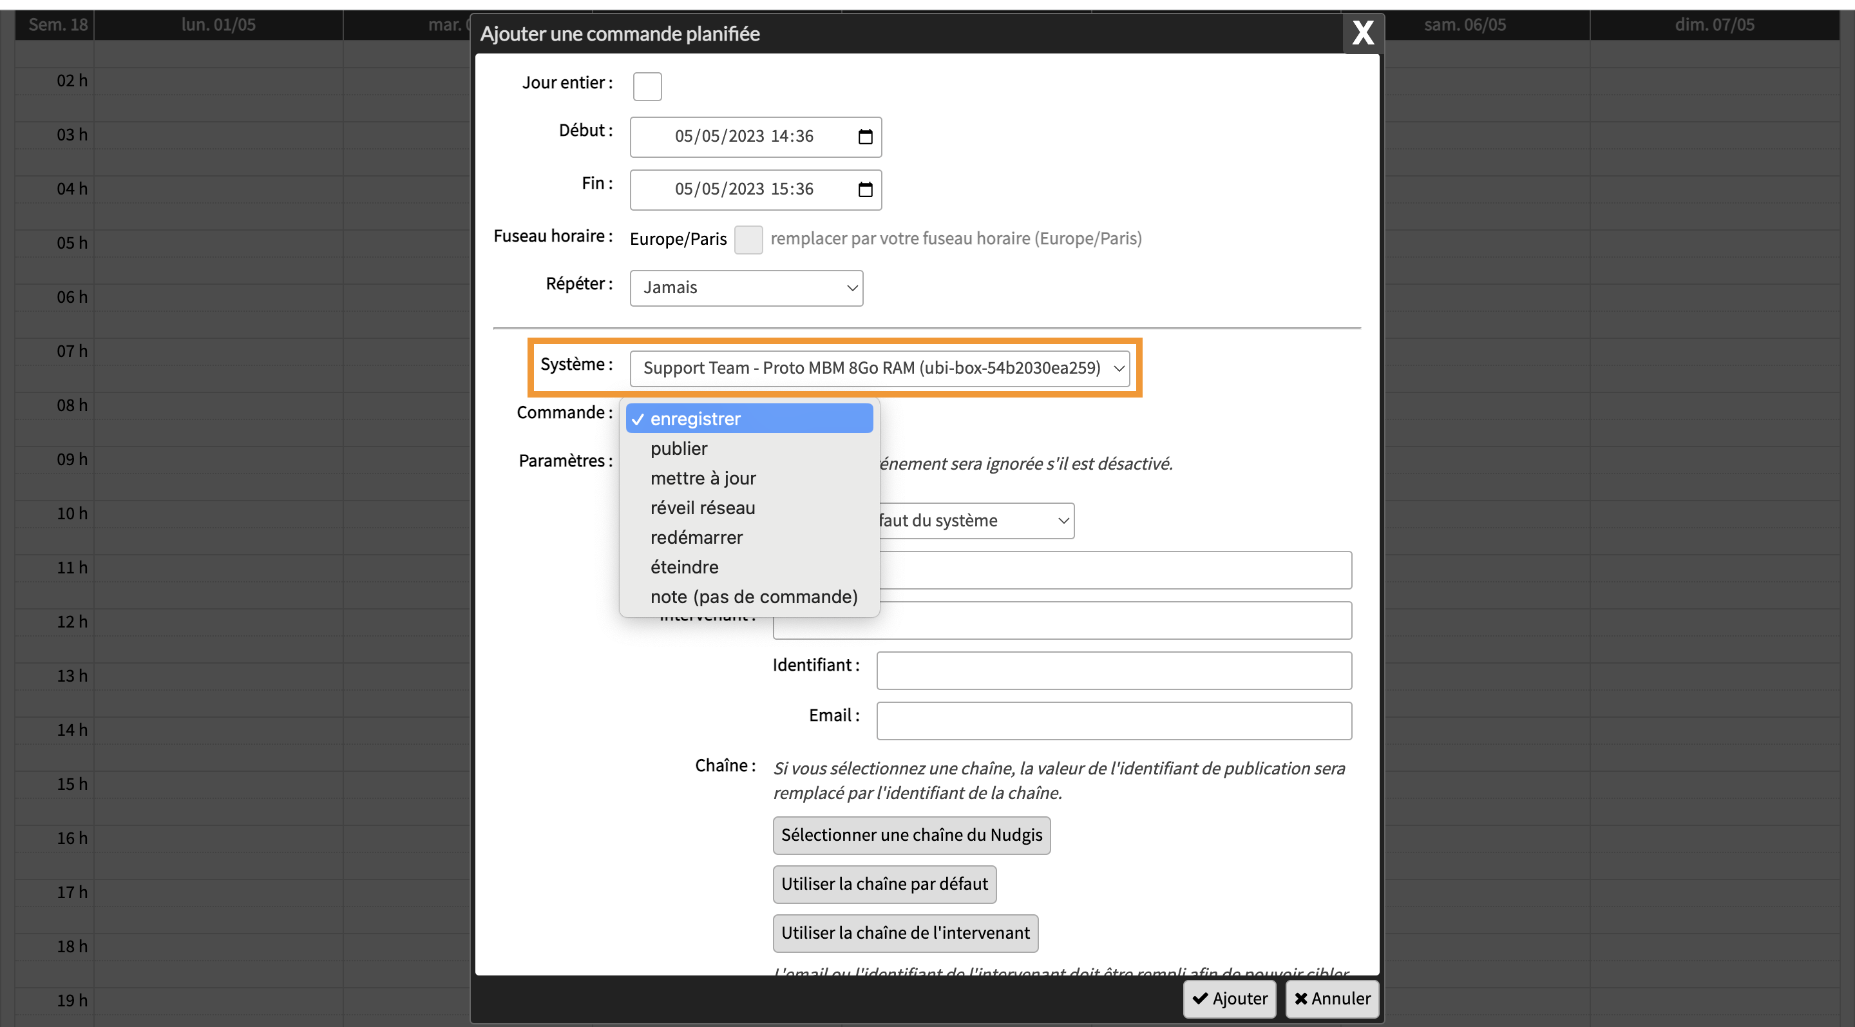Image resolution: width=1855 pixels, height=1027 pixels.
Task: Select note (pas de commande) option
Action: pyautogui.click(x=753, y=597)
